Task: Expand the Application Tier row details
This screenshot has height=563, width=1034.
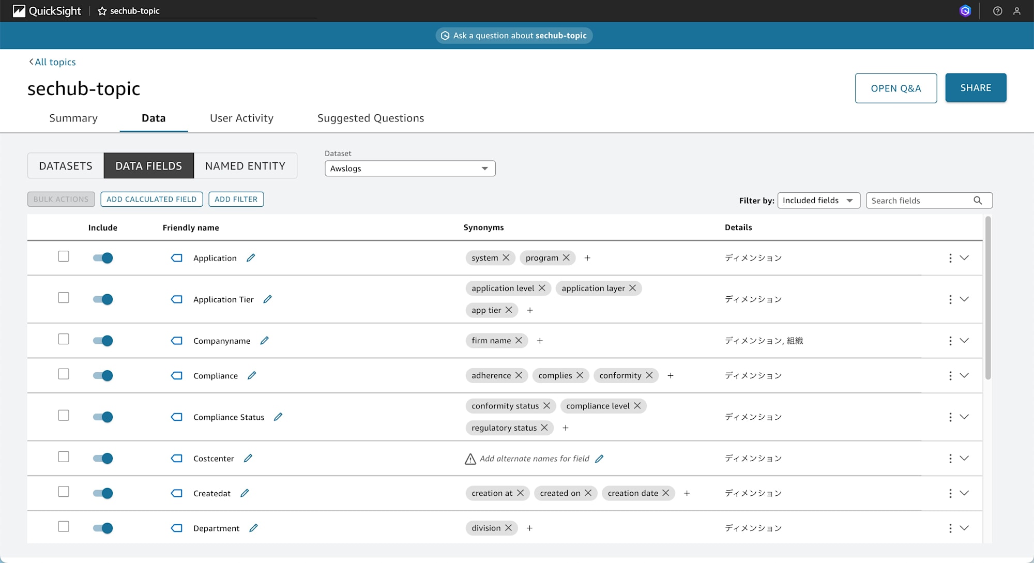Action: pos(964,299)
